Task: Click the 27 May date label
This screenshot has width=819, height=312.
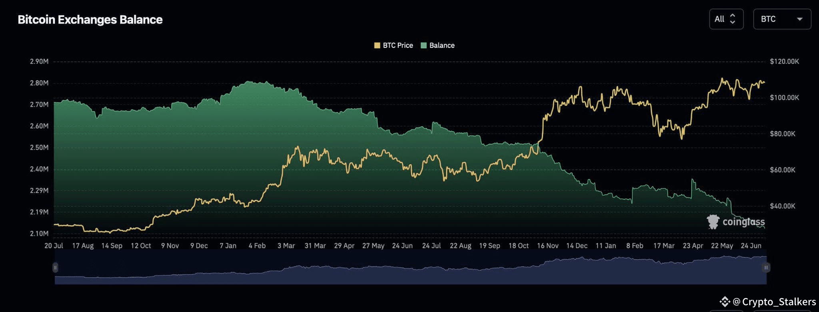Action: (374, 246)
